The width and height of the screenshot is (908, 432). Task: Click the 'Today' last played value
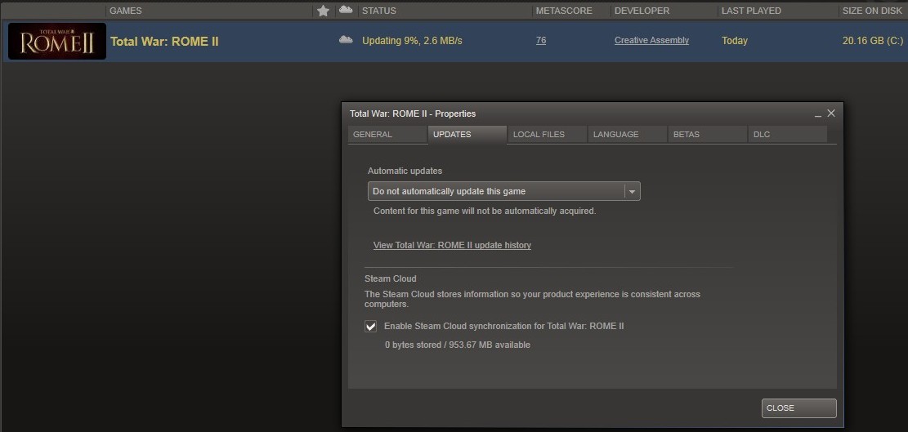734,41
